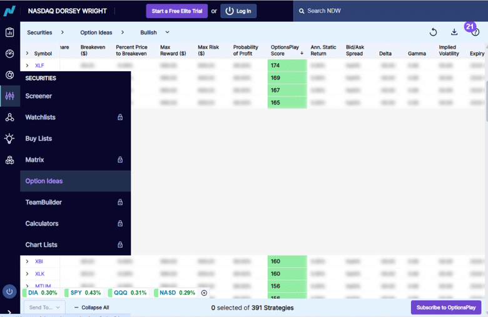
Task: Click the Implied Volatility header
Action: point(449,51)
